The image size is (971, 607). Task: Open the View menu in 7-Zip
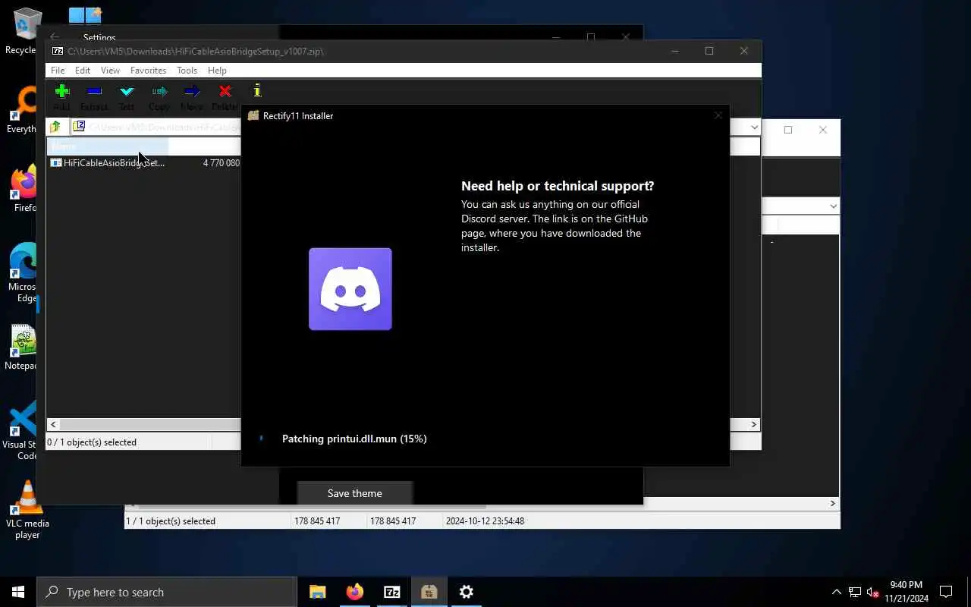pos(110,71)
